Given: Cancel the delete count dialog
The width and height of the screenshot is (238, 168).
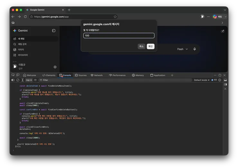Looking at the screenshot, I should click(x=142, y=46).
